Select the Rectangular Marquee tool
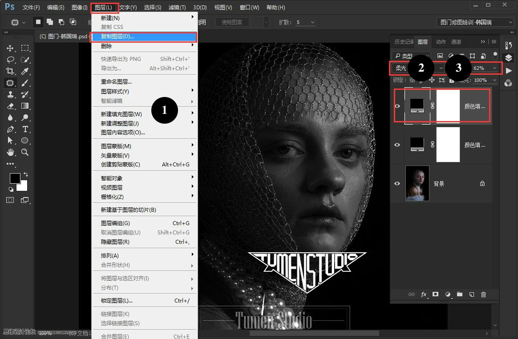 (x=25, y=48)
